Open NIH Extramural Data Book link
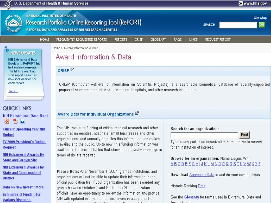 (x=26, y=116)
